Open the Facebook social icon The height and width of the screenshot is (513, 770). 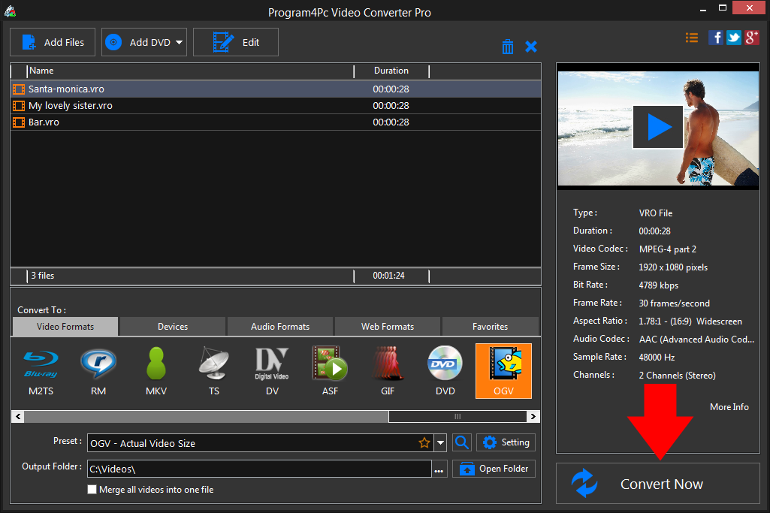tap(716, 38)
